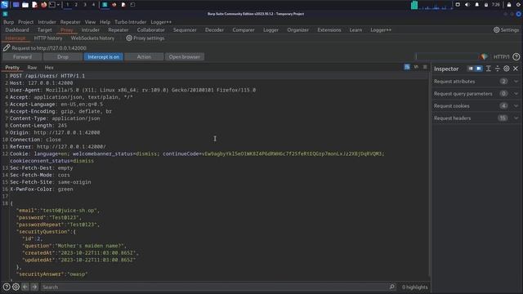The width and height of the screenshot is (523, 294).
Task: Open the HTTP history sub-tab
Action: pos(48,38)
